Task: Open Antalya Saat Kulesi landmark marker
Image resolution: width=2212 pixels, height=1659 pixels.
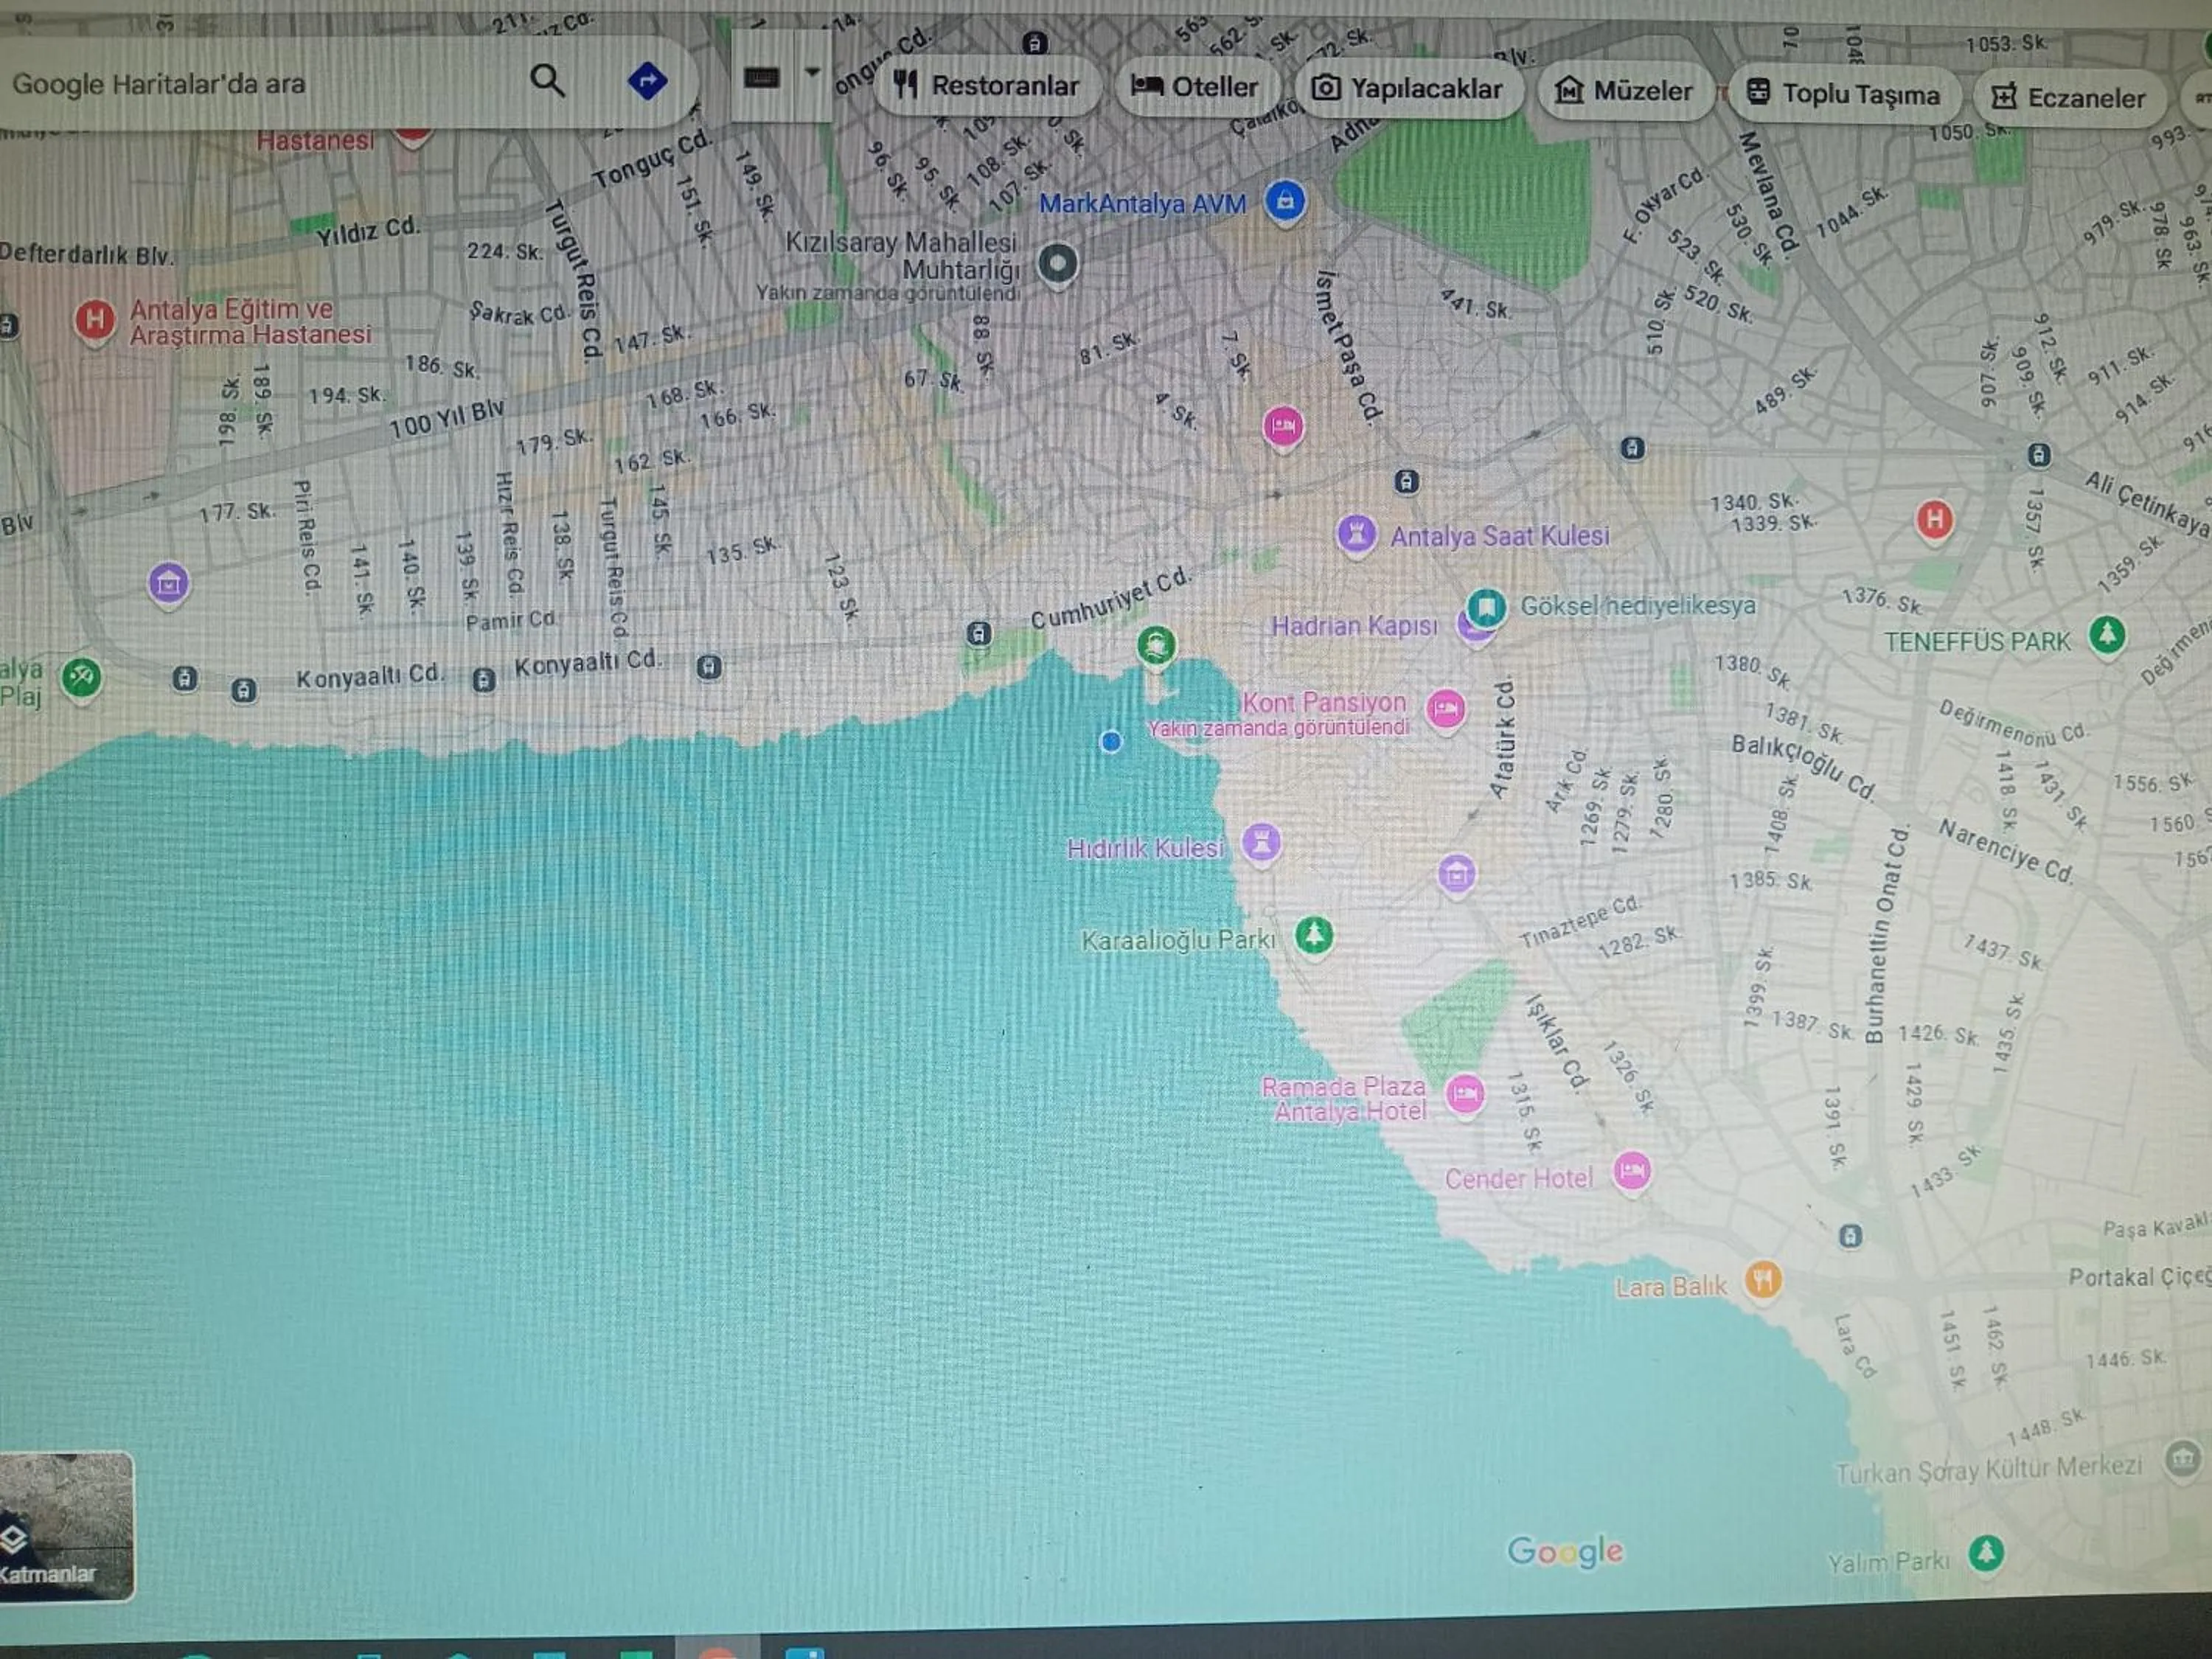Action: click(1356, 533)
